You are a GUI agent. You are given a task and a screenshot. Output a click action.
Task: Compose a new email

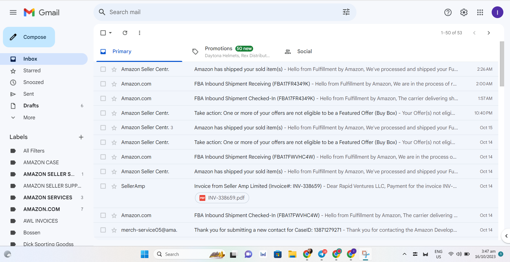29,37
